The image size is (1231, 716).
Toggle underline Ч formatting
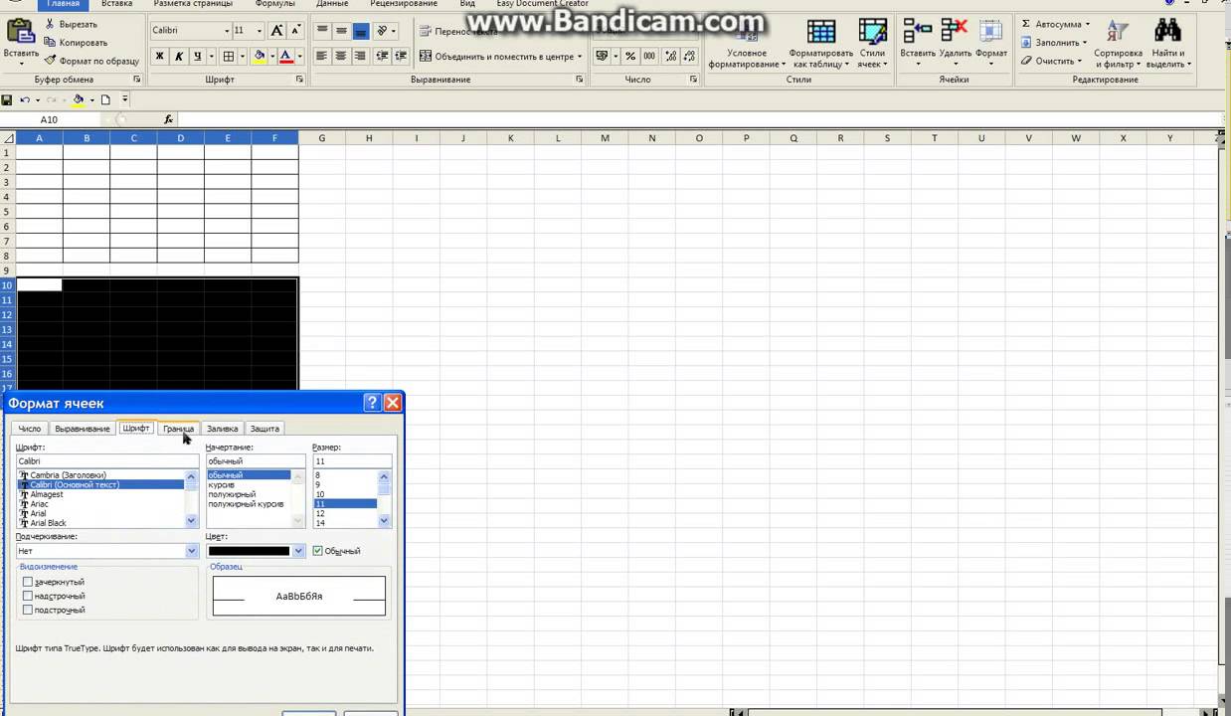[197, 57]
